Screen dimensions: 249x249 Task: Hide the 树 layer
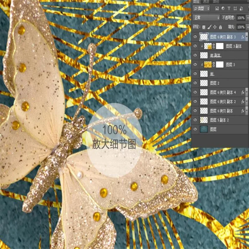point(195,74)
